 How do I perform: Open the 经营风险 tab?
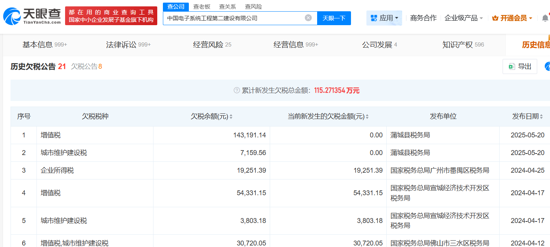(x=212, y=45)
